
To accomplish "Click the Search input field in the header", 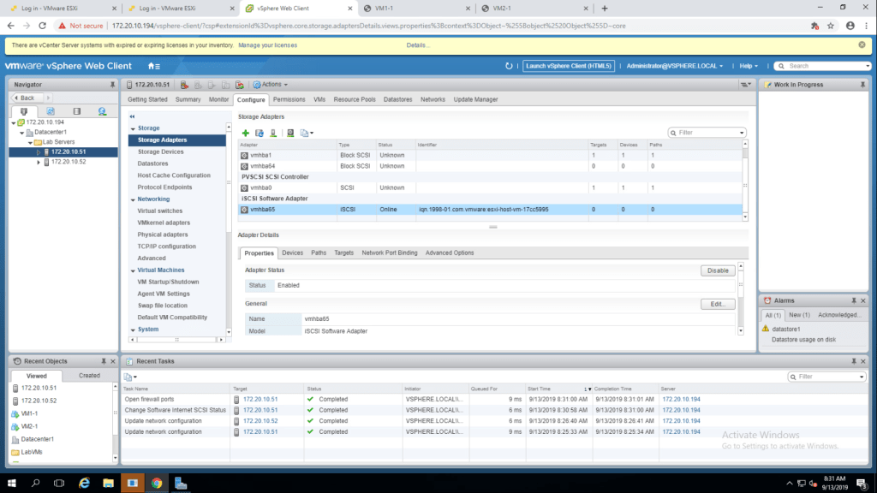I will (826, 66).
